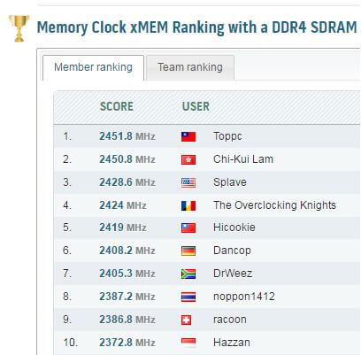Viewport: 361px width, 355px height.
Task: Click the 2428.6 MHz score
Action: point(127,182)
